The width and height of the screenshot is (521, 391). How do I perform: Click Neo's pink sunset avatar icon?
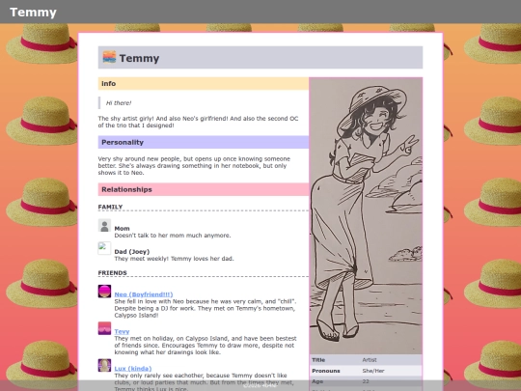point(104,292)
